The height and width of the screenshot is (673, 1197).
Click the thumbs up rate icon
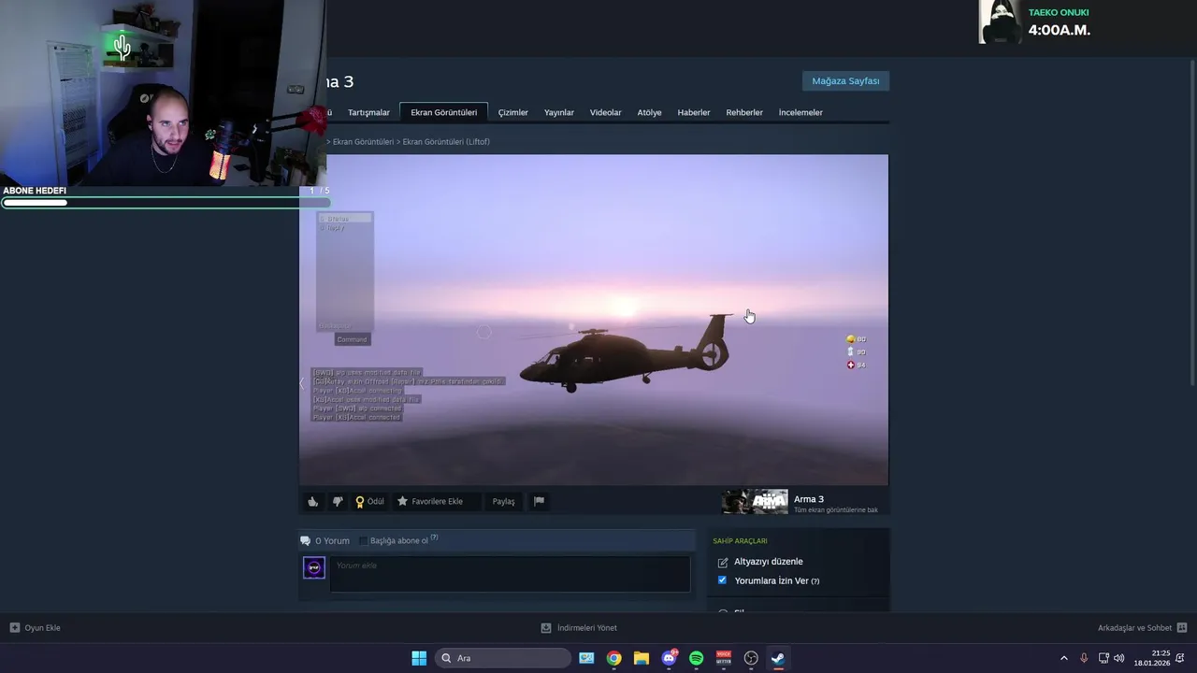312,501
